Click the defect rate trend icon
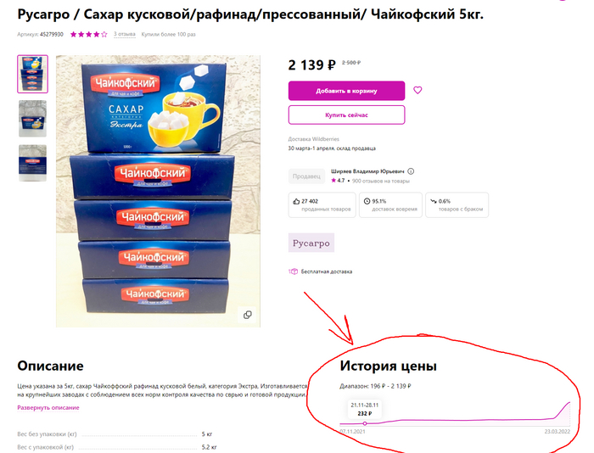 (434, 201)
